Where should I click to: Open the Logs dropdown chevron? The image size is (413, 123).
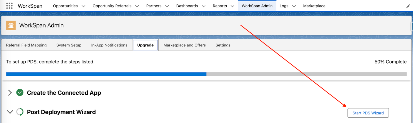pos(294,6)
